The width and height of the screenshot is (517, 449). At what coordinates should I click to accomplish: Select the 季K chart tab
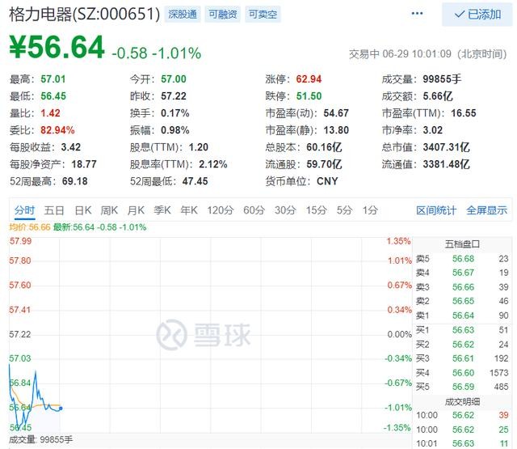162,210
